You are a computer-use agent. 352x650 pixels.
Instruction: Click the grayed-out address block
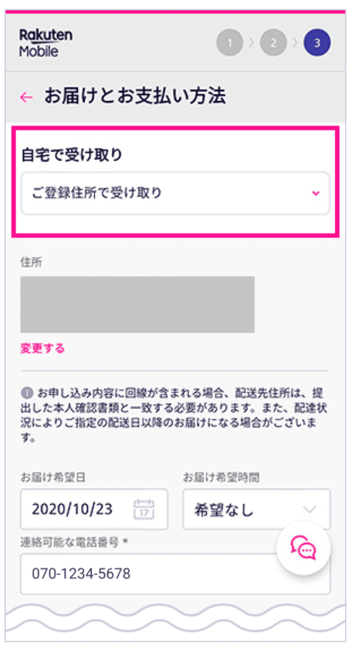click(138, 305)
